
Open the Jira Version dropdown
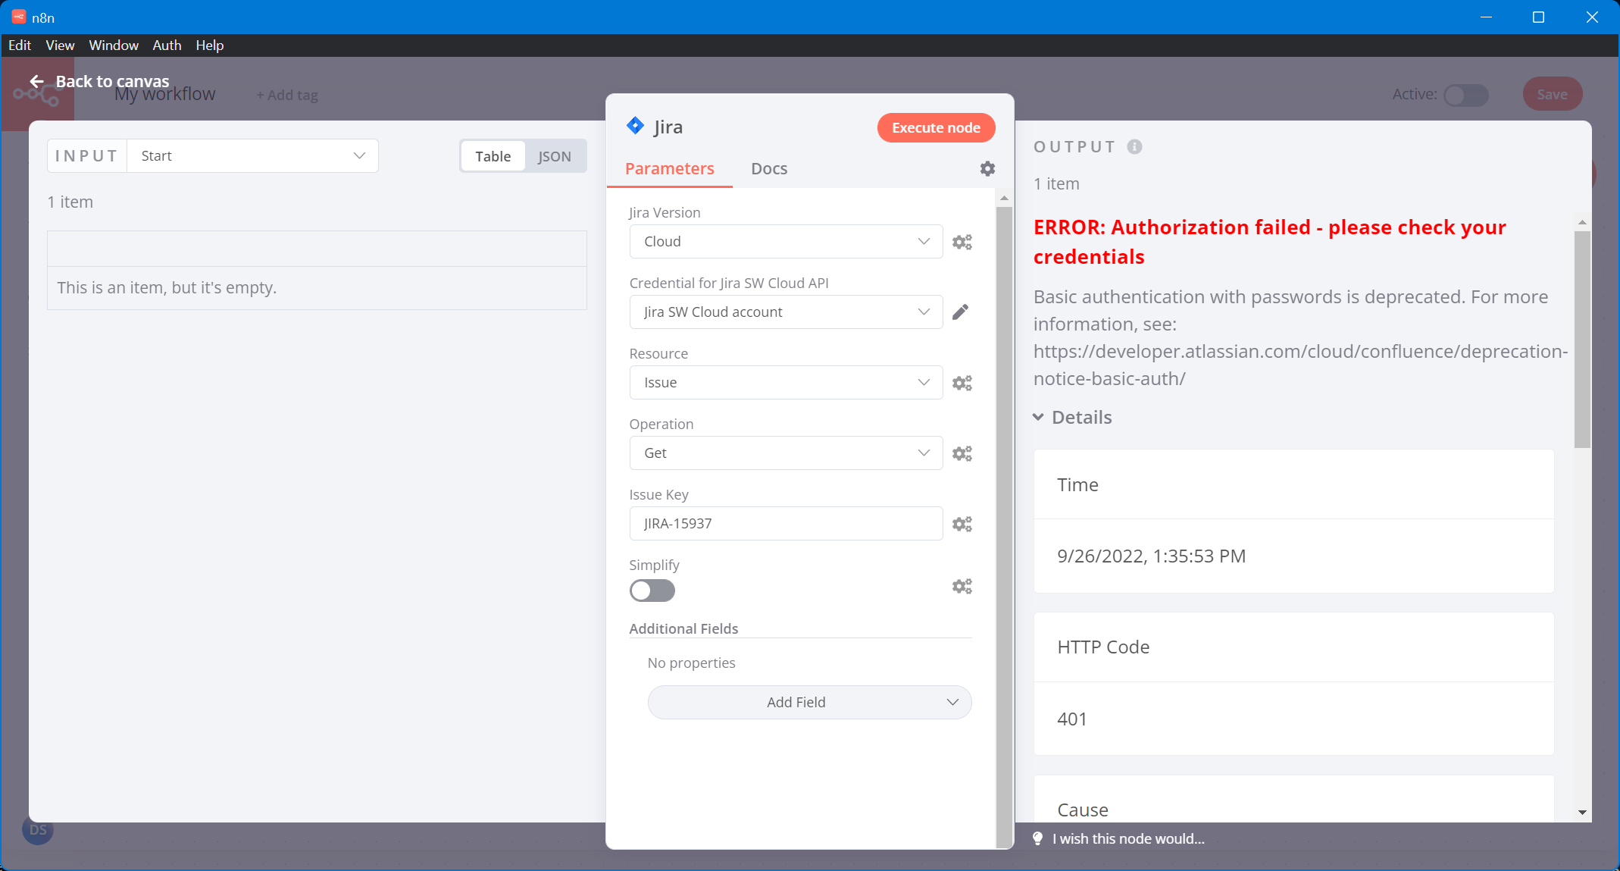point(786,241)
